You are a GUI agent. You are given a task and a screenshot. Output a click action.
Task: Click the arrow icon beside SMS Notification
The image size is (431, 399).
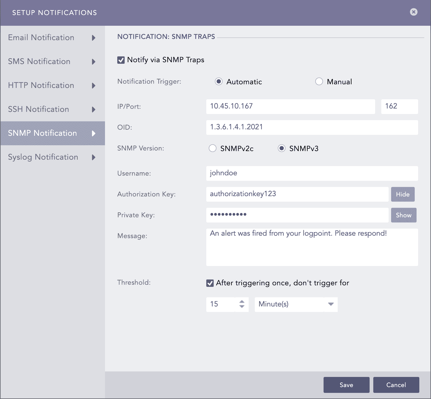coord(94,62)
